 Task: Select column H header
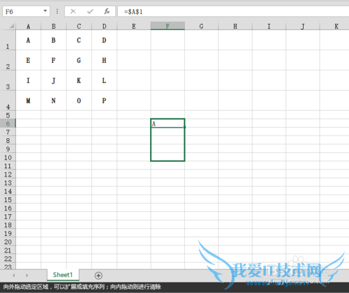click(x=235, y=26)
